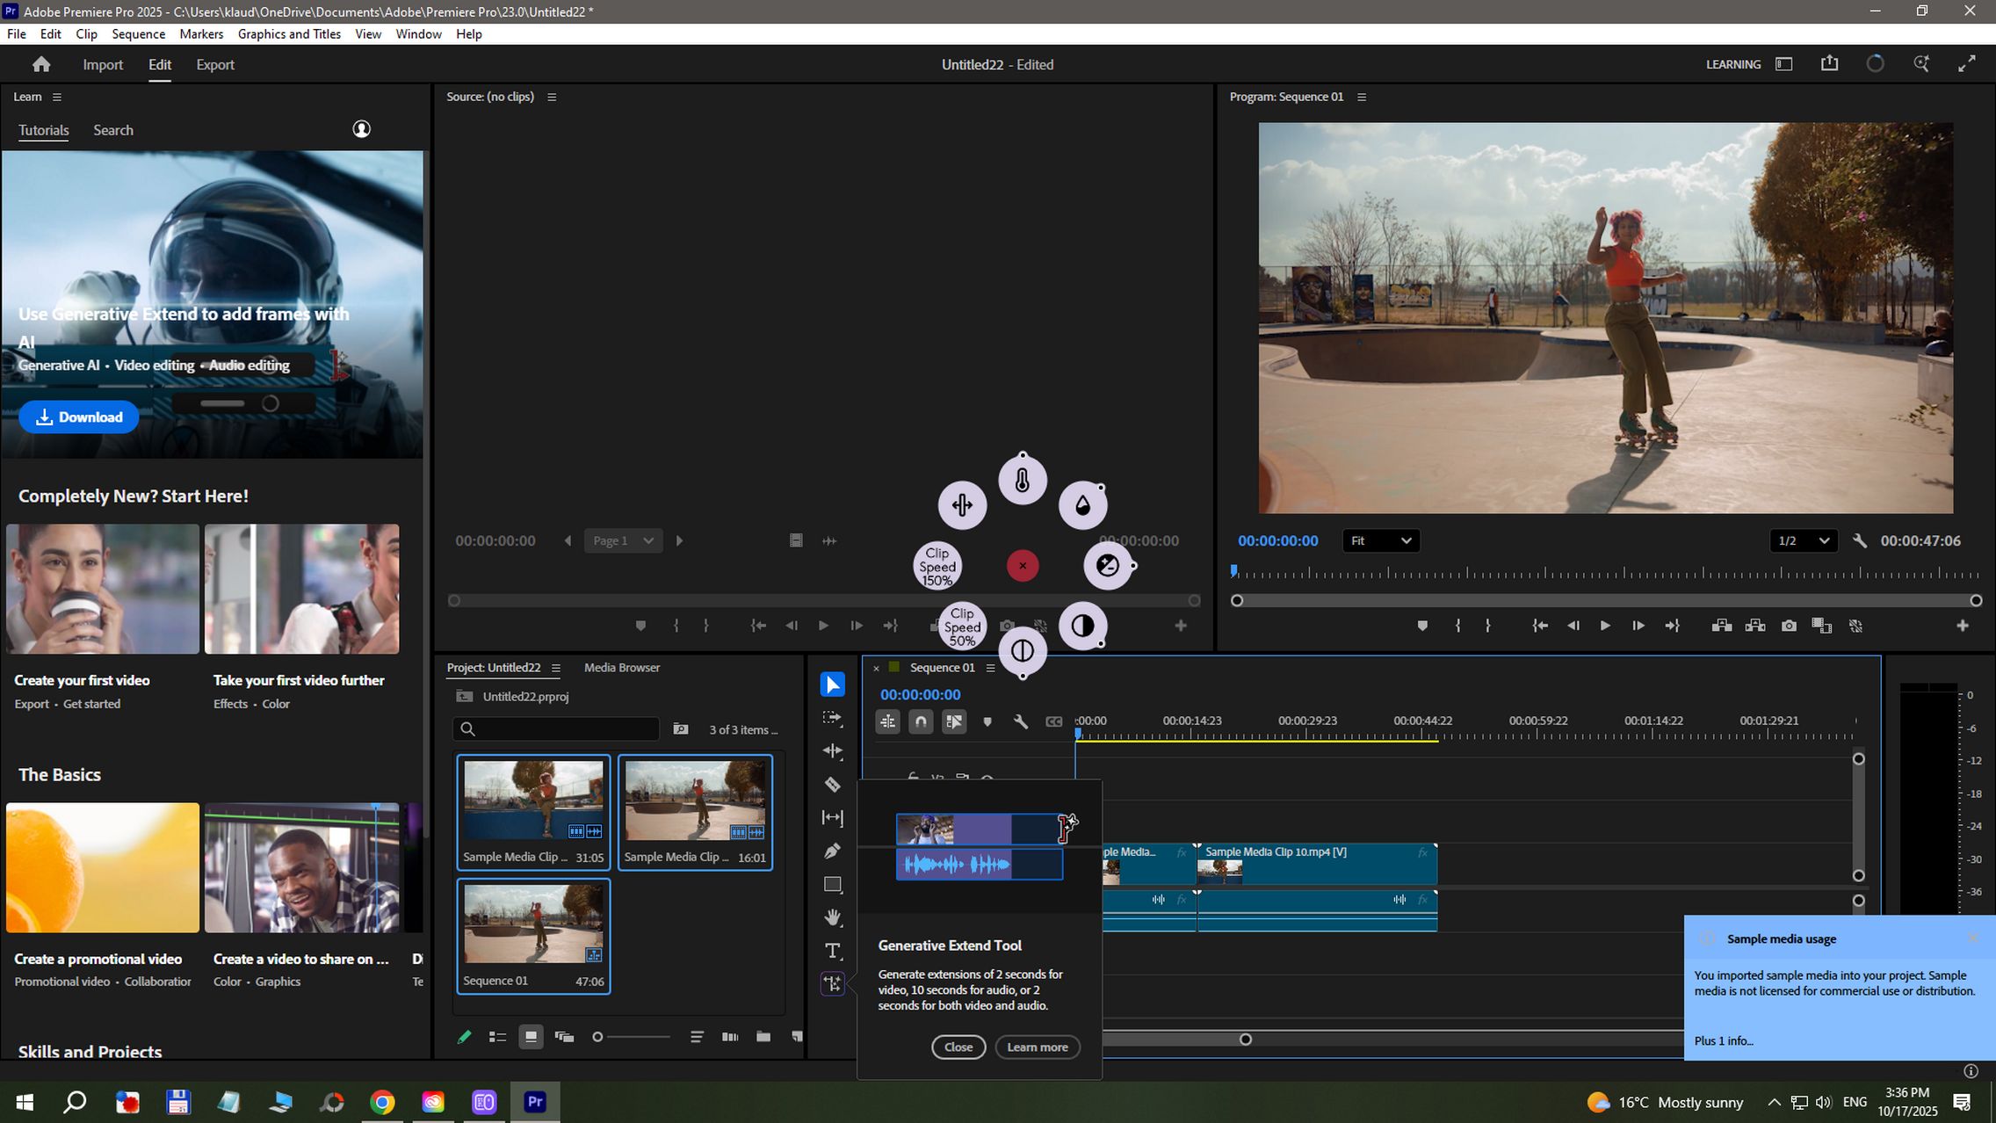Switch to the Media Browser tab
The height and width of the screenshot is (1123, 1996).
621,667
